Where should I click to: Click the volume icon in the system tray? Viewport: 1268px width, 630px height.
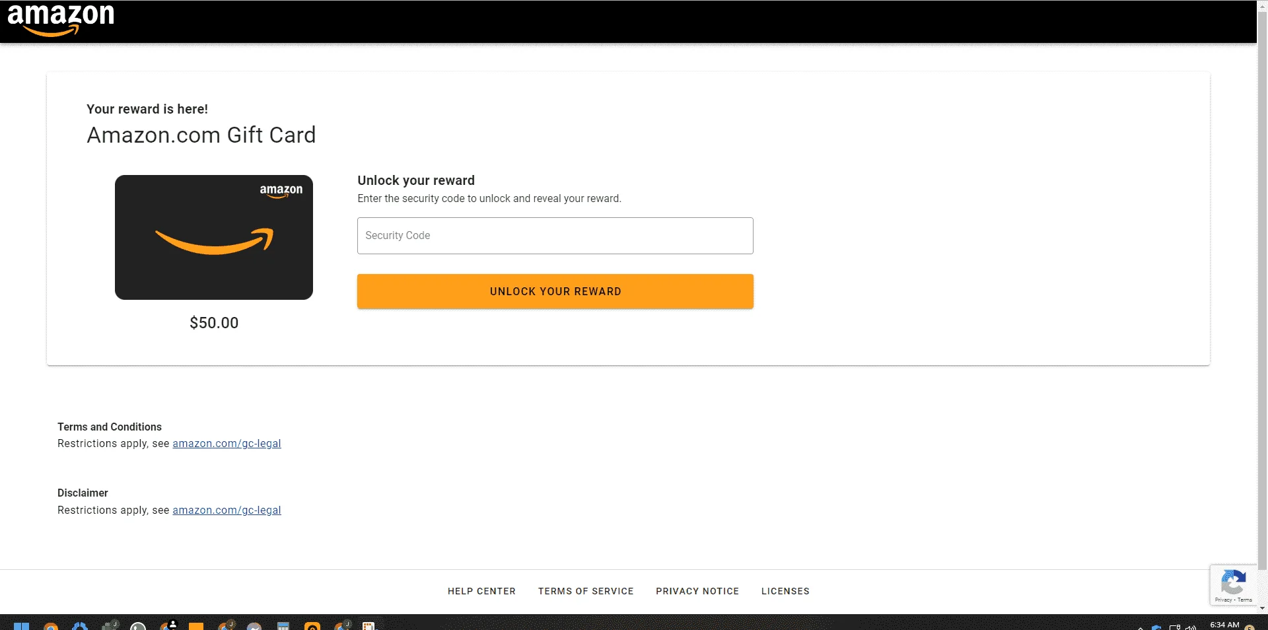(x=1191, y=627)
